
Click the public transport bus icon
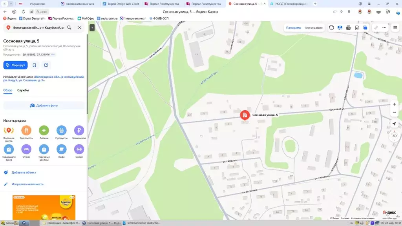tap(356, 28)
